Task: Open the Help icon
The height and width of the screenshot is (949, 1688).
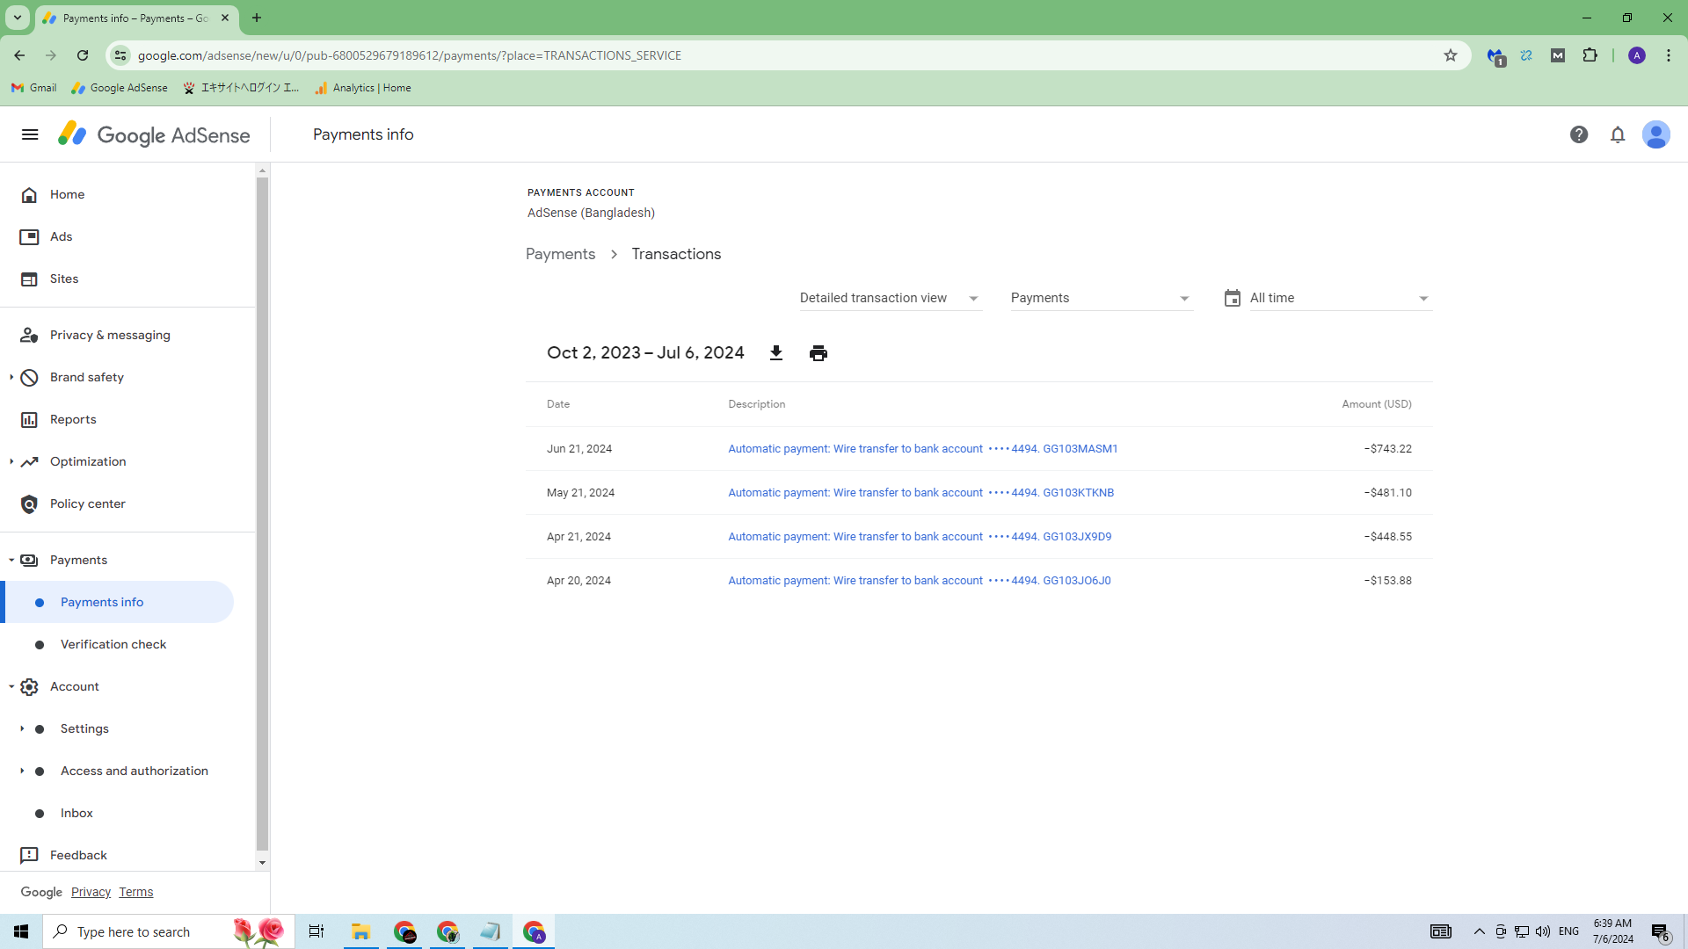Action: 1579,134
